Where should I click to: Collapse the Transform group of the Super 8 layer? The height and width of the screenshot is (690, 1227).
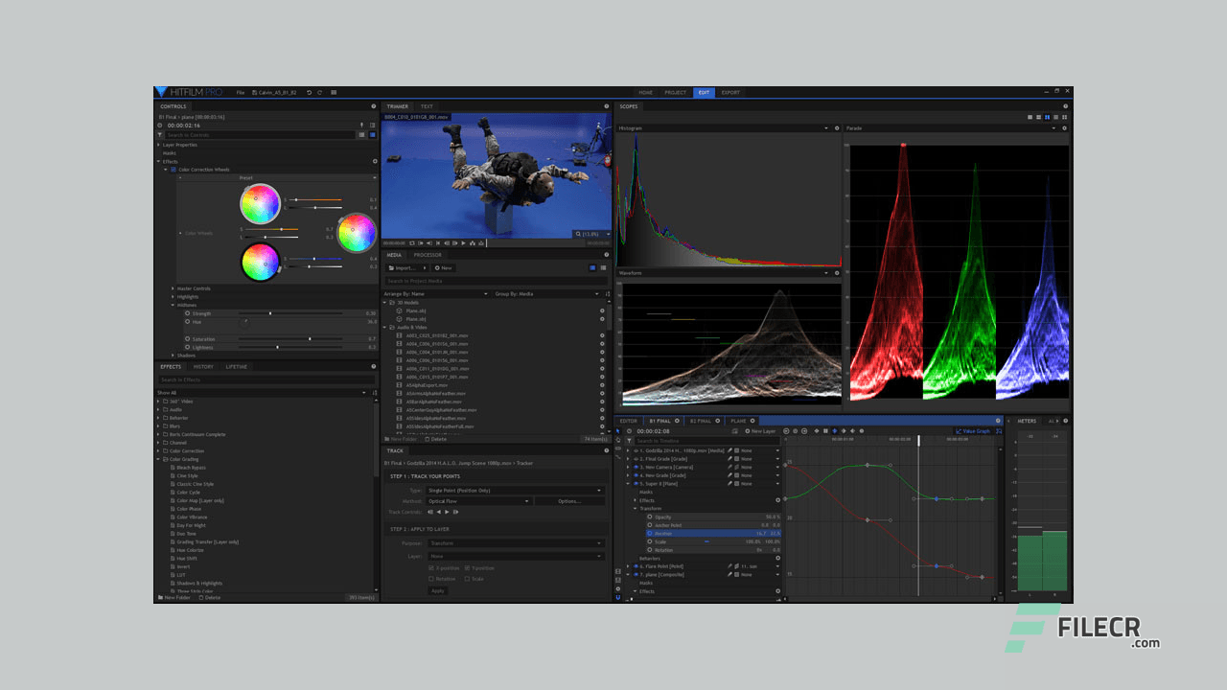[635, 508]
